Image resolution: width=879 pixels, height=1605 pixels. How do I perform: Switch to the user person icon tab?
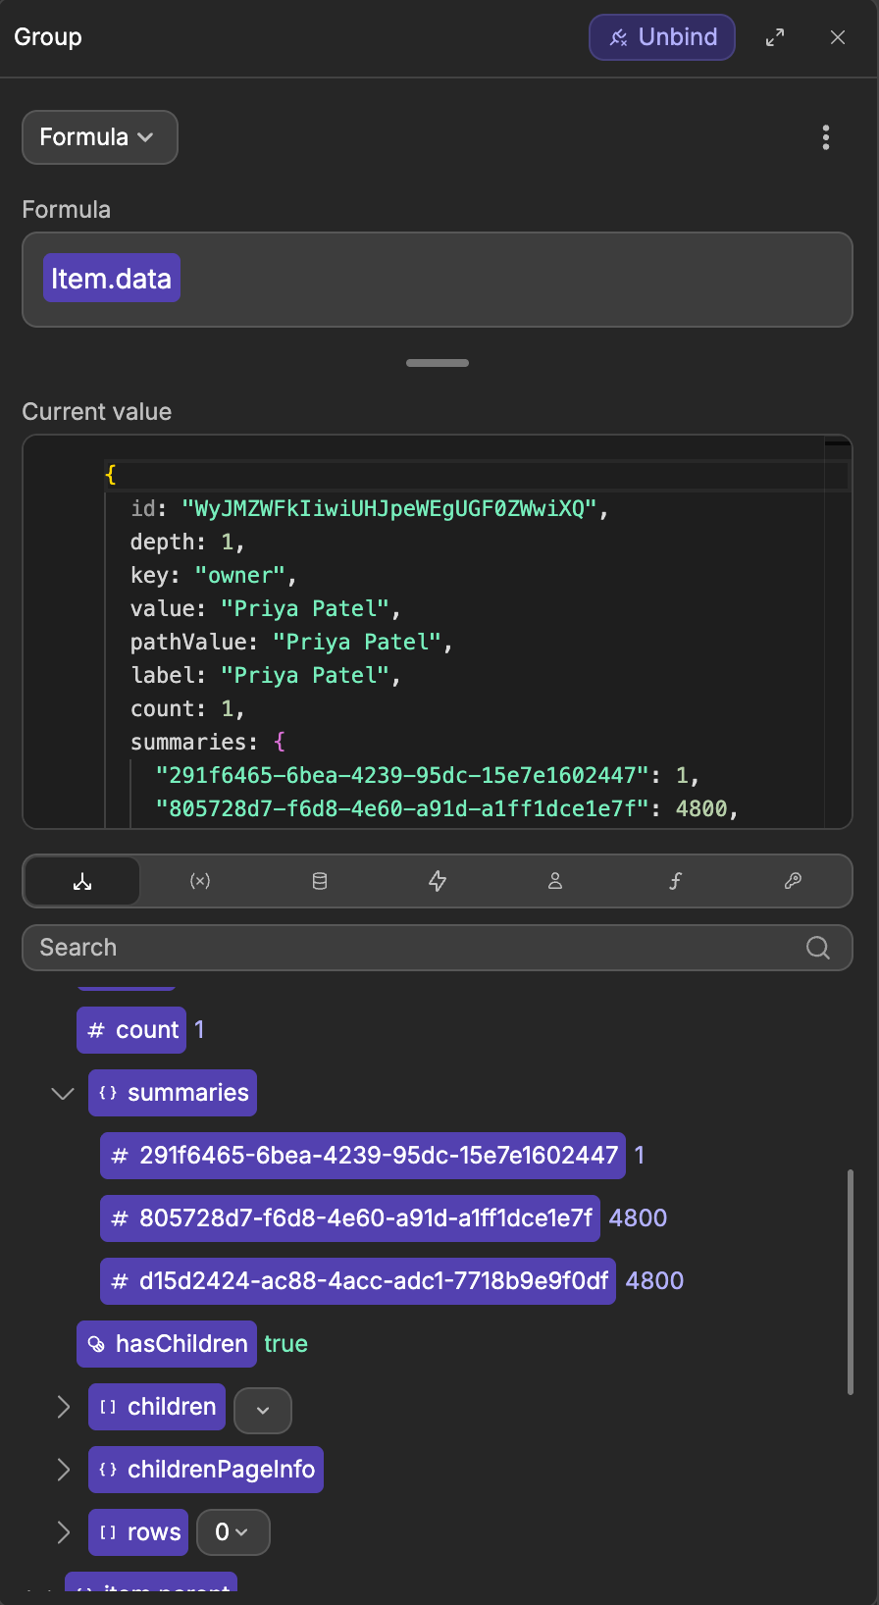555,881
